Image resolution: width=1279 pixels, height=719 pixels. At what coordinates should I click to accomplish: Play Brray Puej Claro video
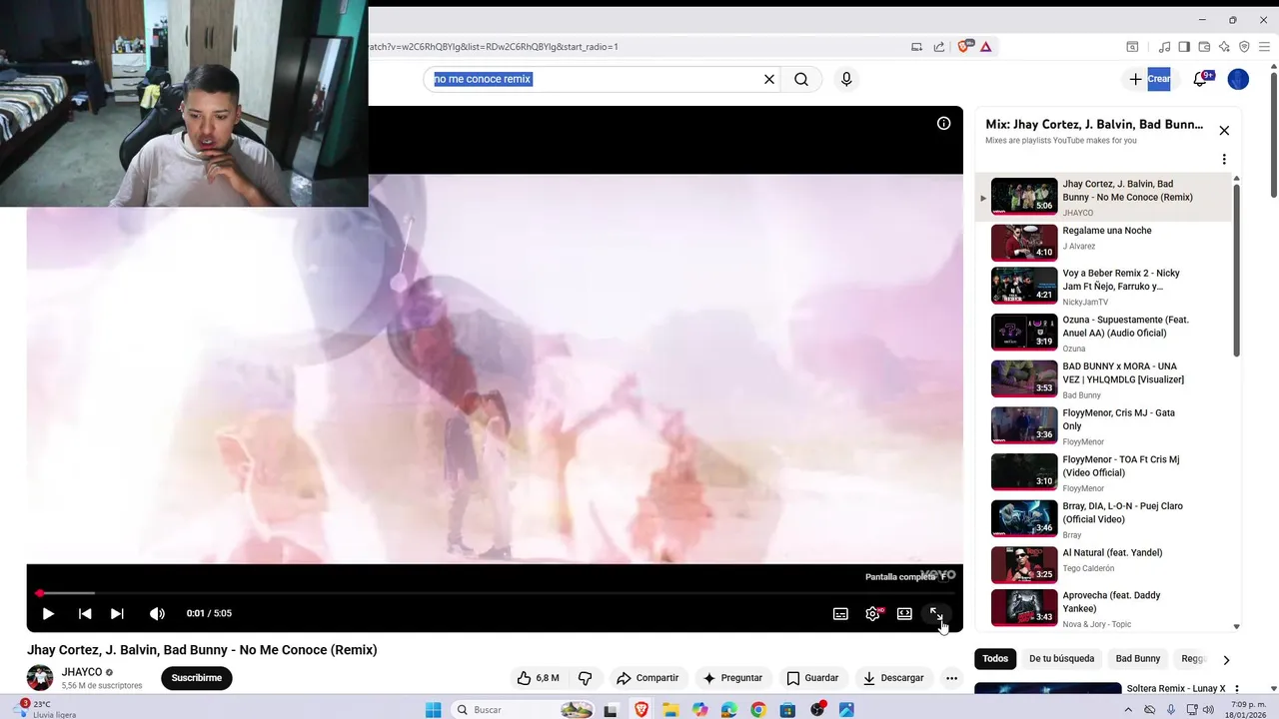(x=1103, y=518)
